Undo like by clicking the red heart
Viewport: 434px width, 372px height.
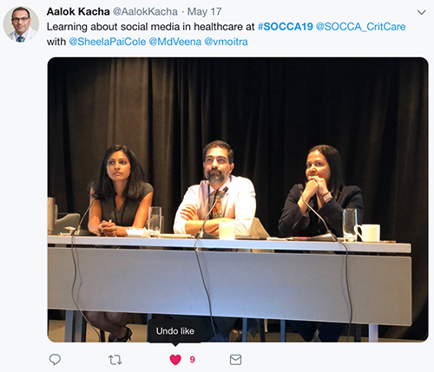click(x=175, y=360)
